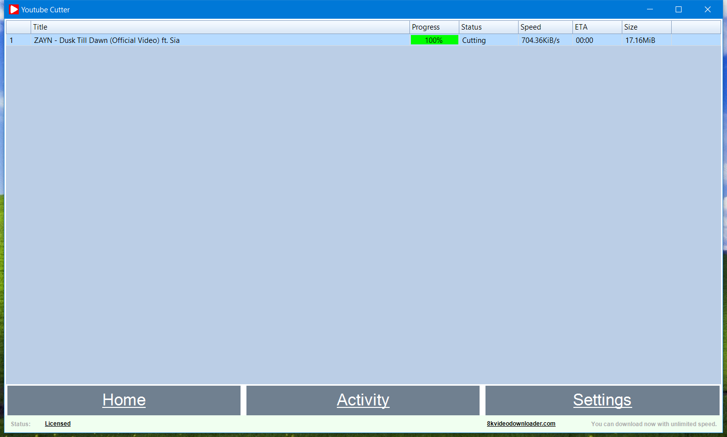The width and height of the screenshot is (727, 437).
Task: Sort list by the Title column header
Action: [220, 27]
